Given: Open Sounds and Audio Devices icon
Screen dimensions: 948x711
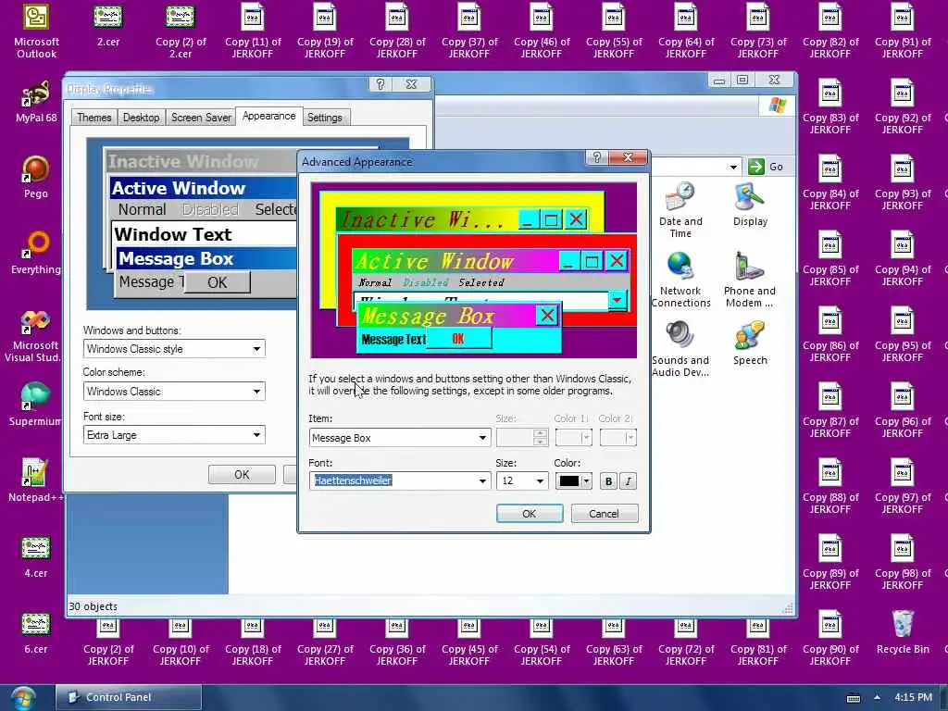Looking at the screenshot, I should tap(680, 349).
